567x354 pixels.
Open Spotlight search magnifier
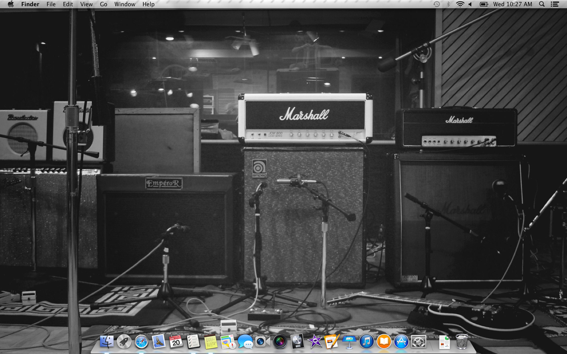coord(542,4)
